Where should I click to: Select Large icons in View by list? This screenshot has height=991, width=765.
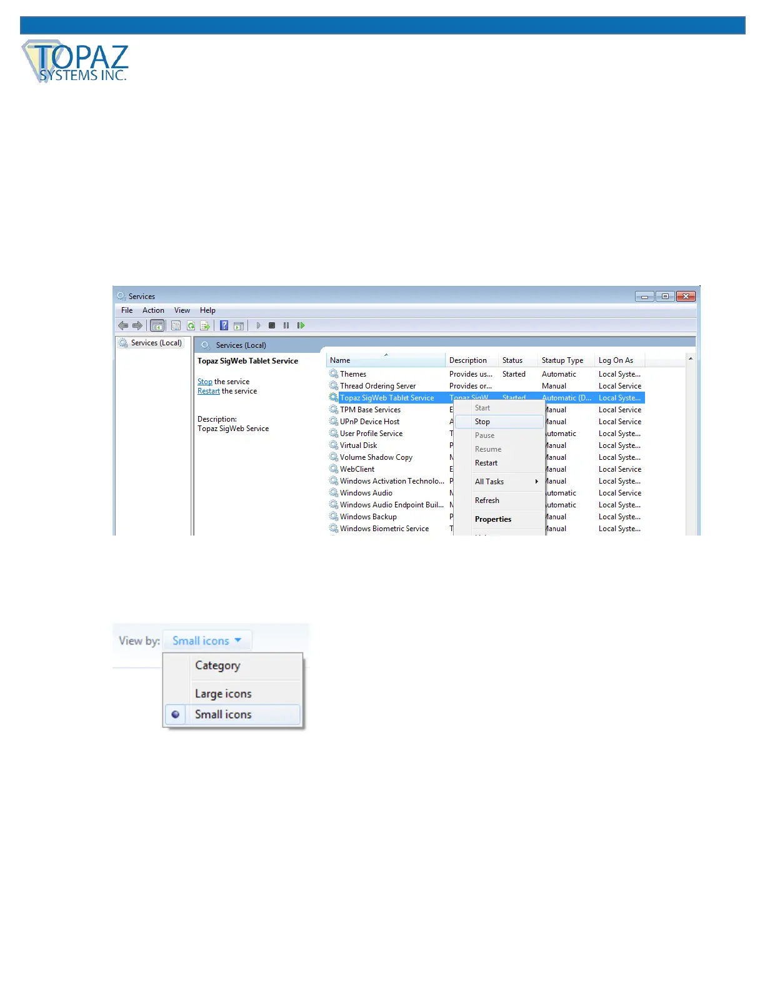pyautogui.click(x=232, y=694)
